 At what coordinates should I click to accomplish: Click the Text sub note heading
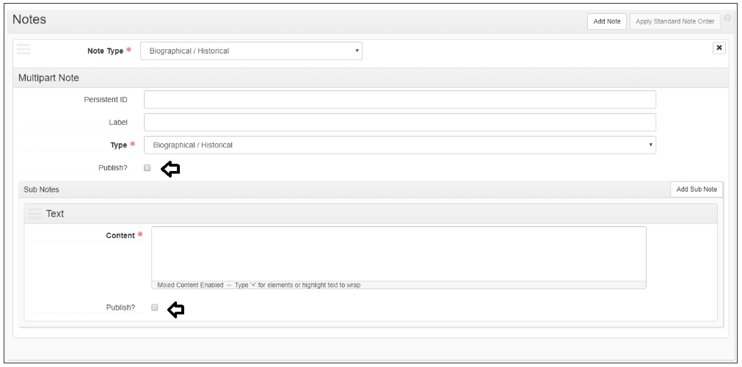(55, 214)
